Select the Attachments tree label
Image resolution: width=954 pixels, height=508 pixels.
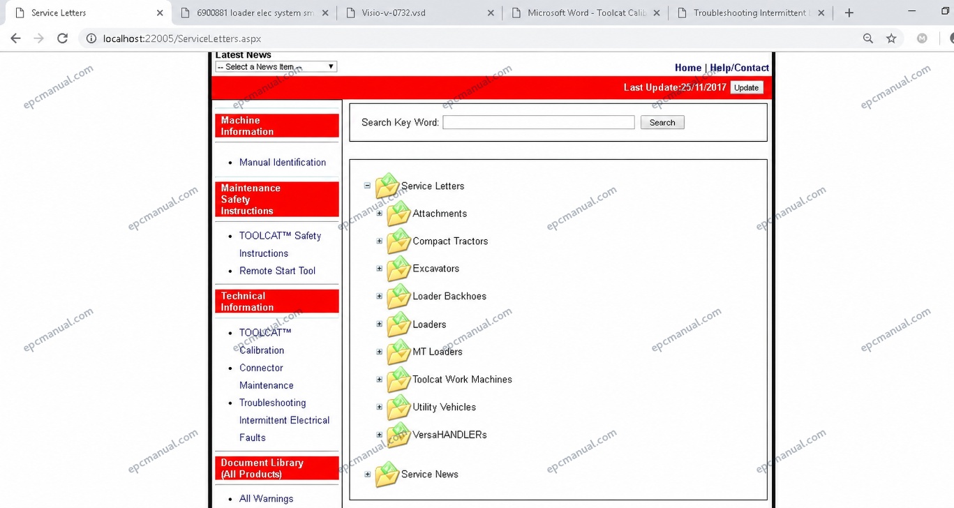440,214
